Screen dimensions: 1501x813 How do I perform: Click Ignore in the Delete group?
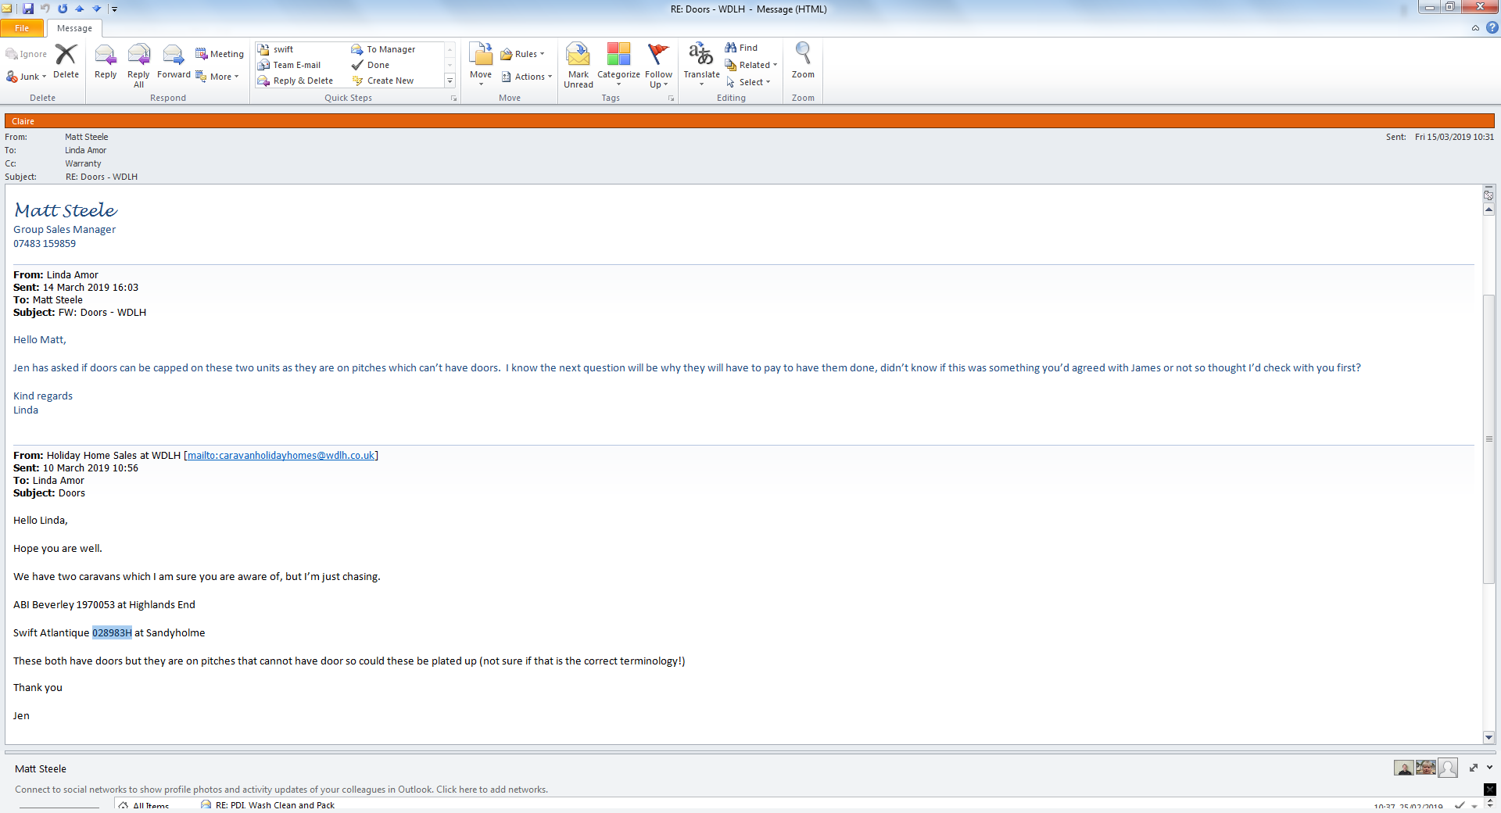(x=26, y=54)
